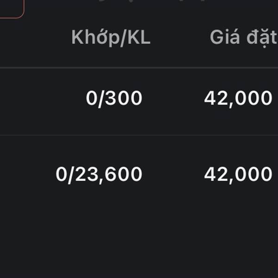The image size is (278, 278).
Task: Select the 0/300 matched volume cell
Action: click(x=114, y=99)
